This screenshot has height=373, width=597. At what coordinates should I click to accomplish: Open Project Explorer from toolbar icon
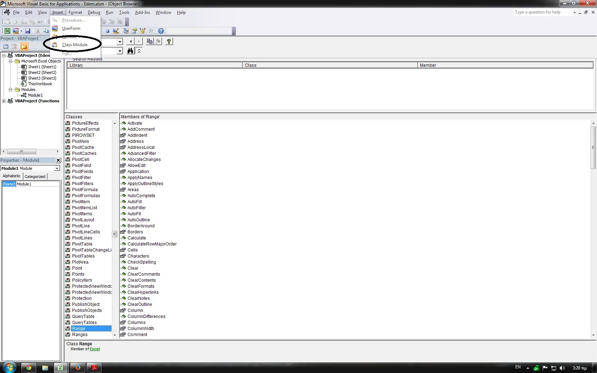126,31
